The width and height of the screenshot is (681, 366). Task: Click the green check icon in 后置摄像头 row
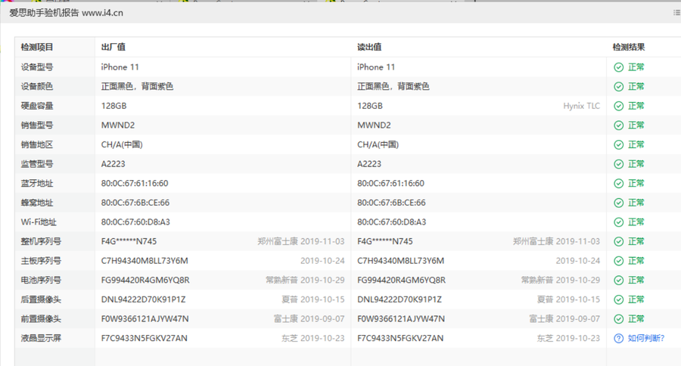click(x=618, y=299)
